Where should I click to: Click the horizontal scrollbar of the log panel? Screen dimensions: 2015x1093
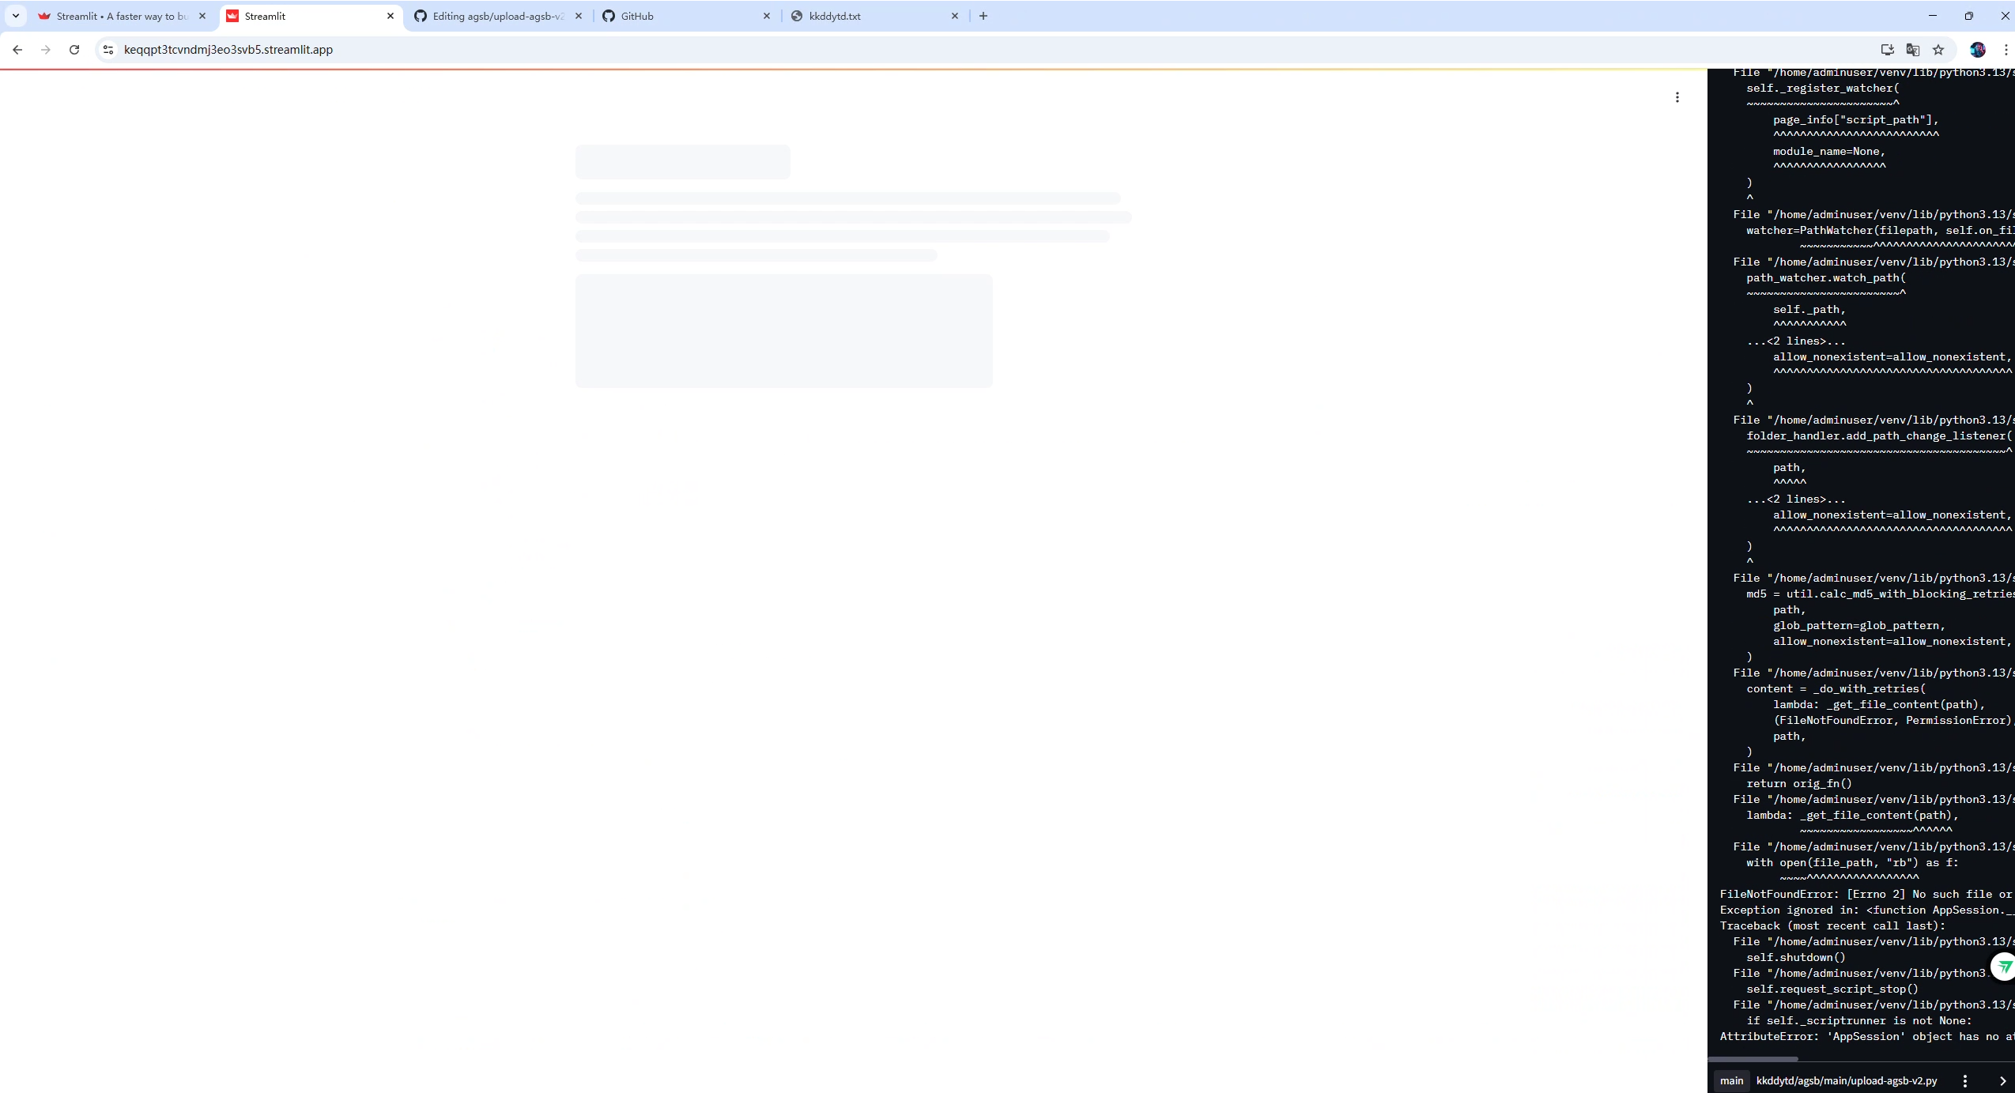pyautogui.click(x=1753, y=1059)
